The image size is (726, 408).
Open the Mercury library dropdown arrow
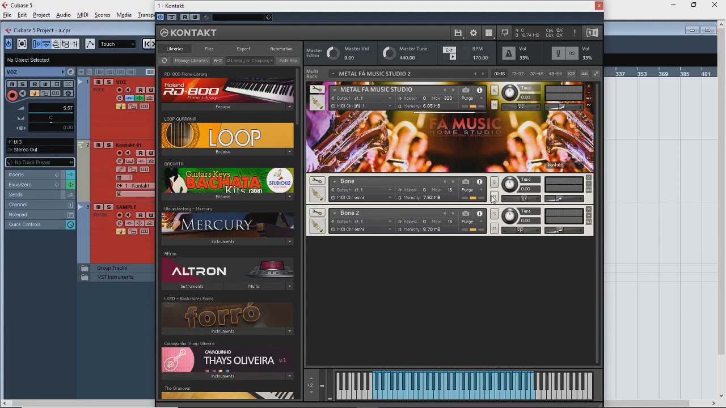click(x=289, y=241)
